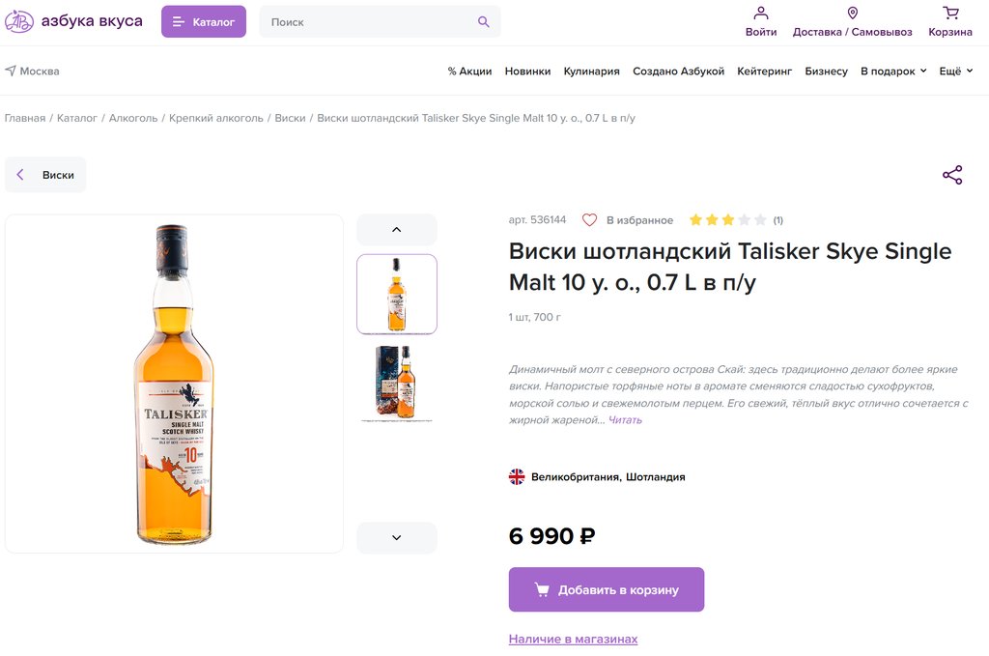This screenshot has height=656, width=989.
Task: Expand the 'В подарок' dropdown menu
Action: [x=893, y=71]
